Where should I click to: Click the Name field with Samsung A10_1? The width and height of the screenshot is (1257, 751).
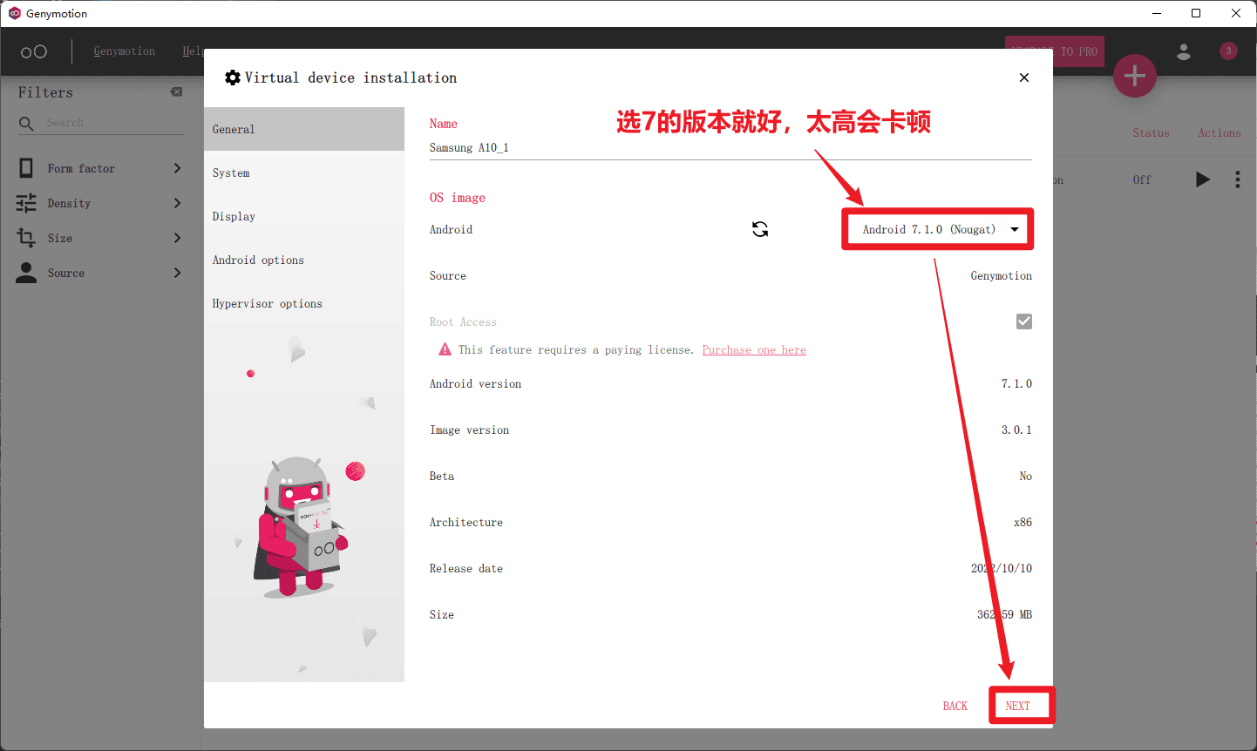coord(730,147)
